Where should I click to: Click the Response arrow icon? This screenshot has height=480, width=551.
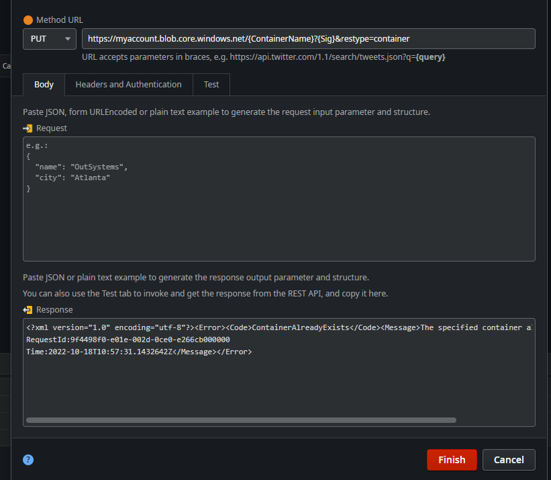coord(28,310)
